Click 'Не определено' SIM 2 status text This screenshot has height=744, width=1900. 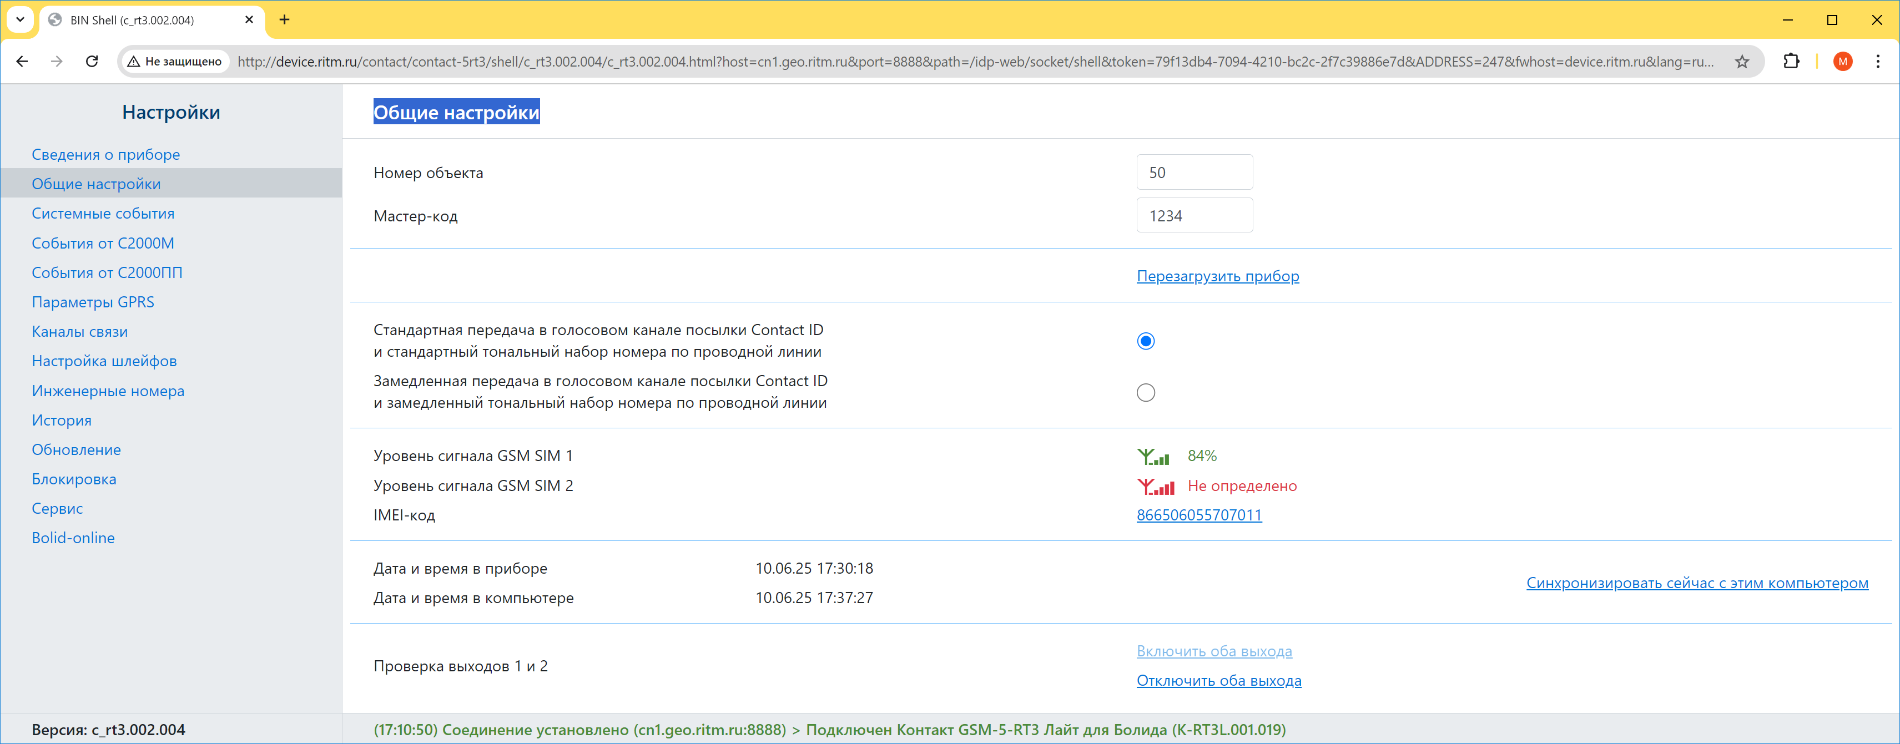[1241, 486]
